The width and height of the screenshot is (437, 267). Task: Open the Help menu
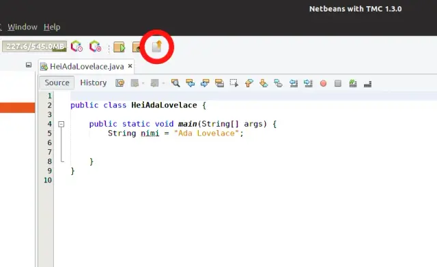click(52, 27)
